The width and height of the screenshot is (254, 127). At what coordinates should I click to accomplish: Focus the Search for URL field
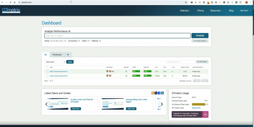(181, 62)
